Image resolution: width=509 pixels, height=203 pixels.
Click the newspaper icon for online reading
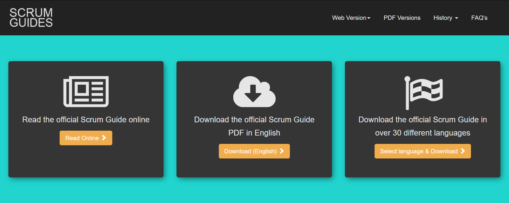[86, 91]
